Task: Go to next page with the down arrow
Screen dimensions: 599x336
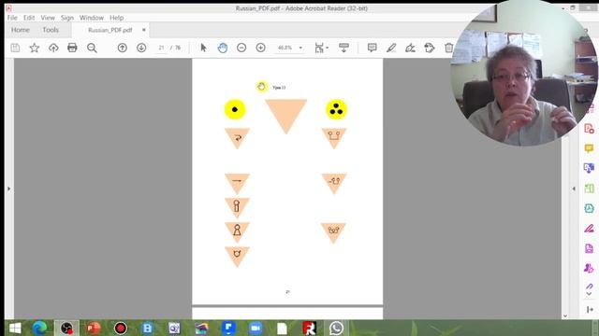Action: (x=141, y=48)
